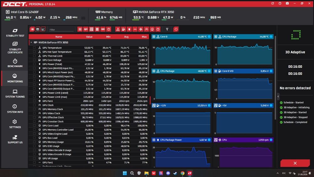Open the System Tuning section
Image resolution: width=314 pixels, height=177 pixels.
click(x=15, y=94)
